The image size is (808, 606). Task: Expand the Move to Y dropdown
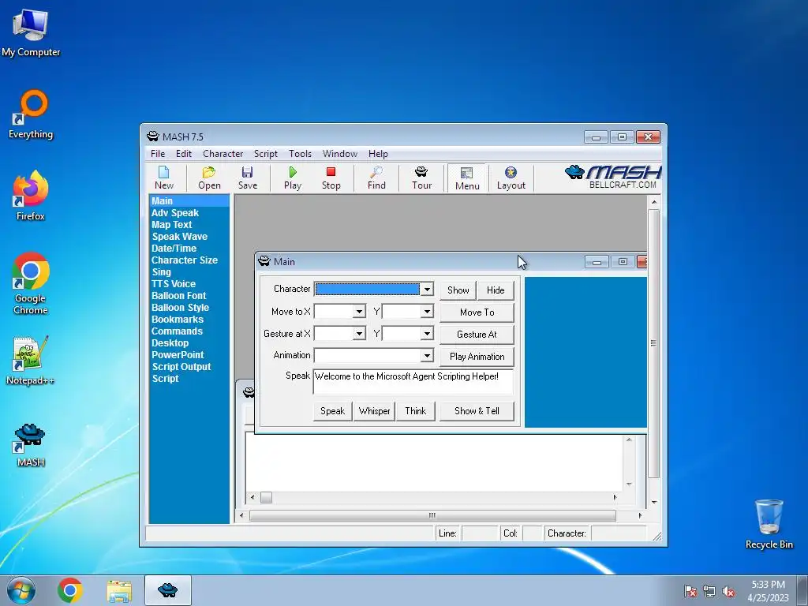tap(427, 312)
